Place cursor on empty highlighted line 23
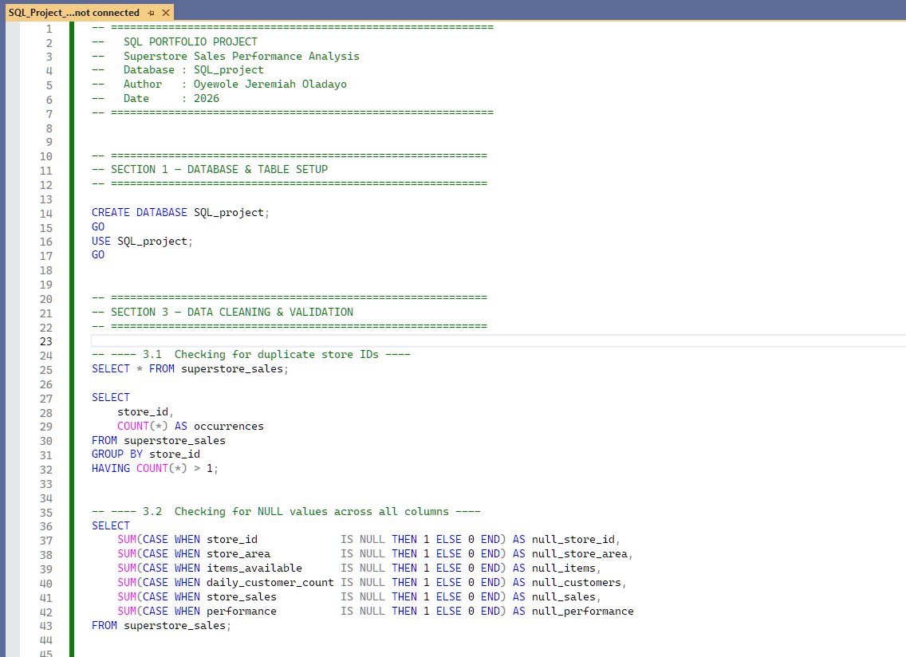 (497, 341)
